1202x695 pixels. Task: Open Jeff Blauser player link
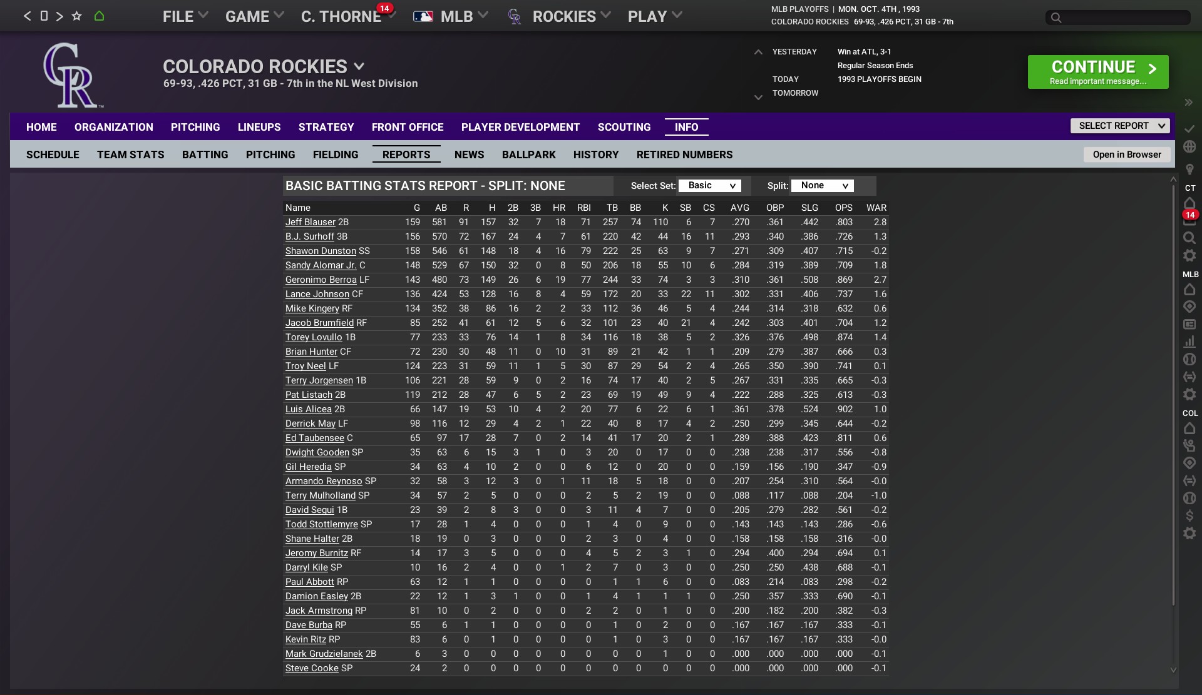coord(311,222)
